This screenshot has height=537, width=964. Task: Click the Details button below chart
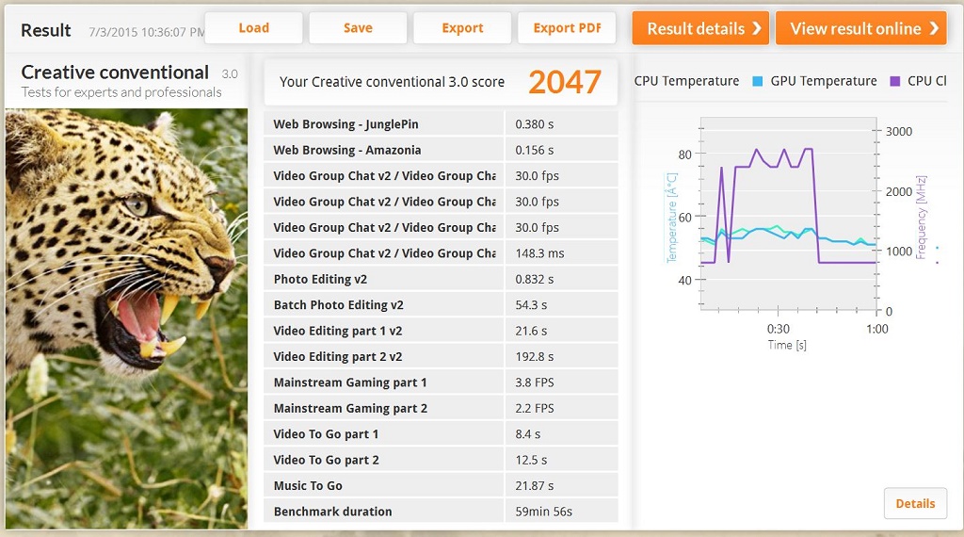(915, 503)
